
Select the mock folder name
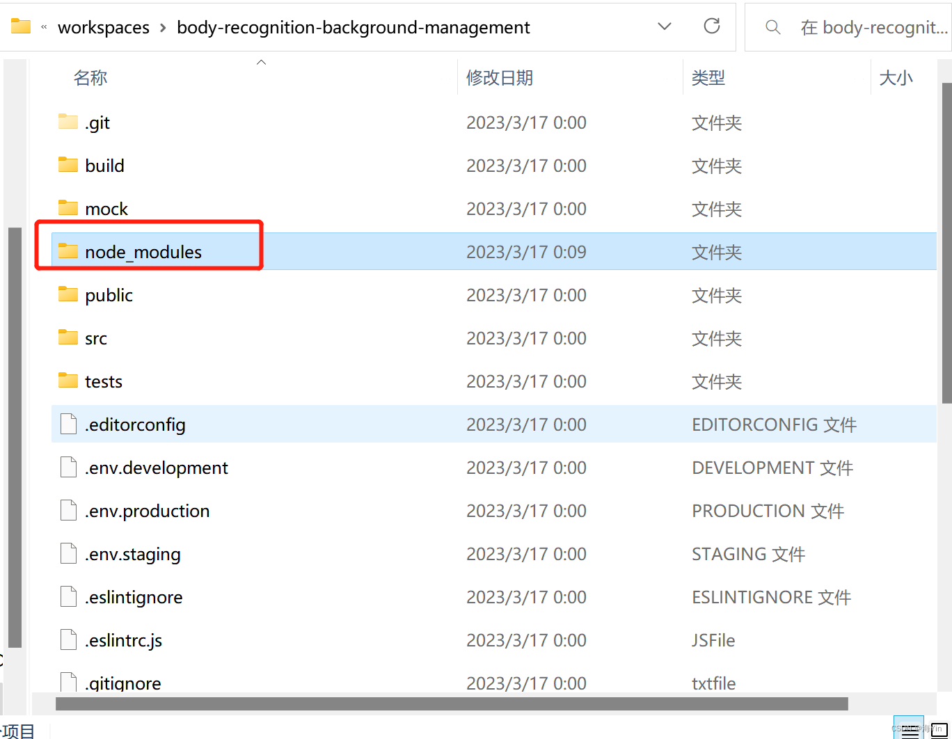106,209
